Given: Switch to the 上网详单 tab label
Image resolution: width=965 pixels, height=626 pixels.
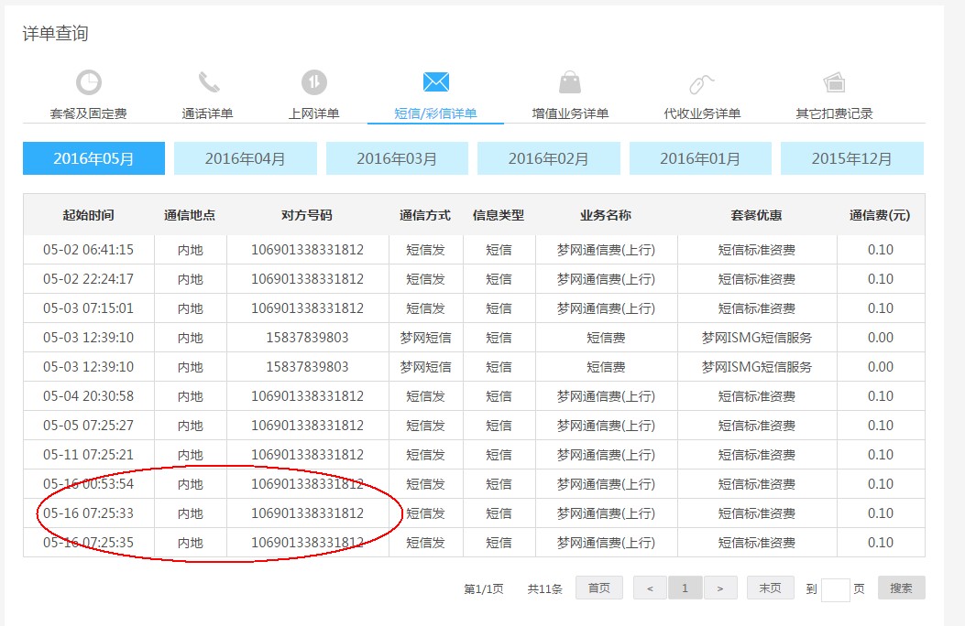Looking at the screenshot, I should click(x=314, y=113).
